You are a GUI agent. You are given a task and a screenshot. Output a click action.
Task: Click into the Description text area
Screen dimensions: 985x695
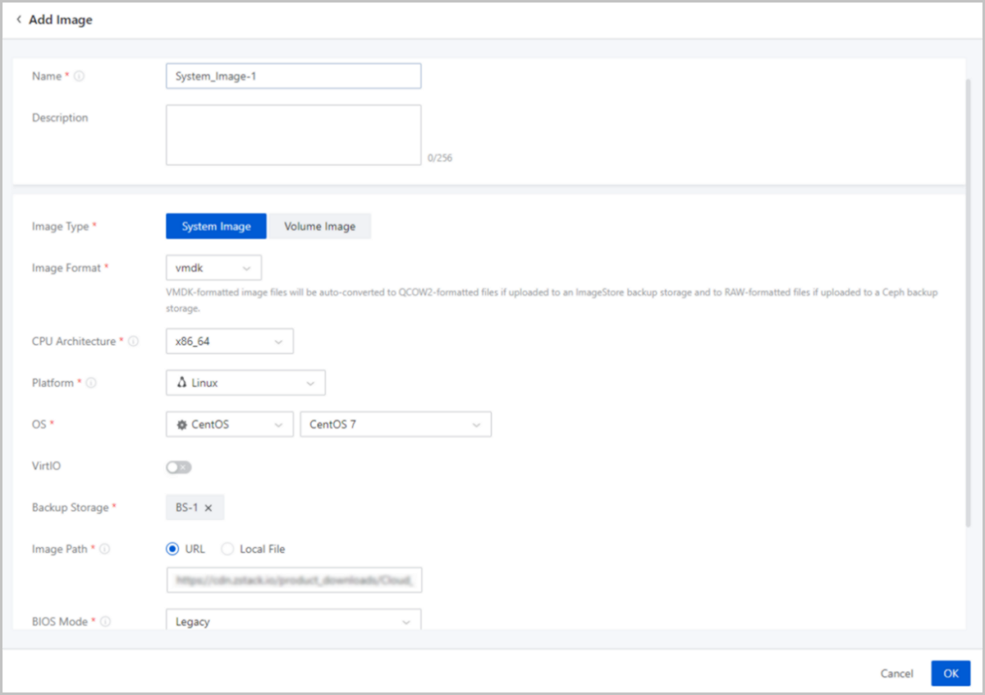[x=293, y=135]
